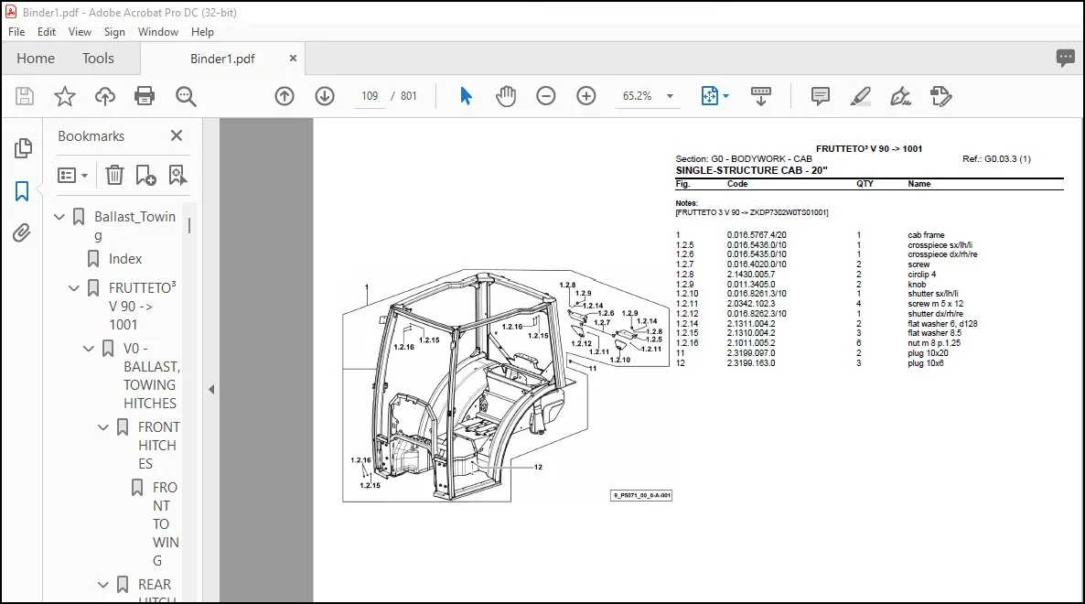Open the Window menu

click(x=157, y=32)
